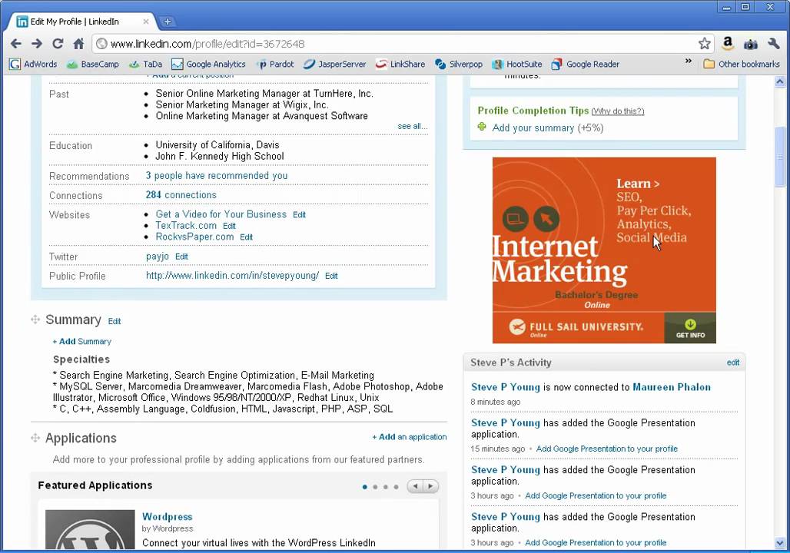Open the TaDa bookmark
The image size is (790, 553).
tap(145, 64)
